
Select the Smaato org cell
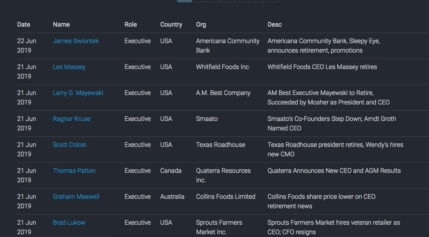[x=207, y=119]
